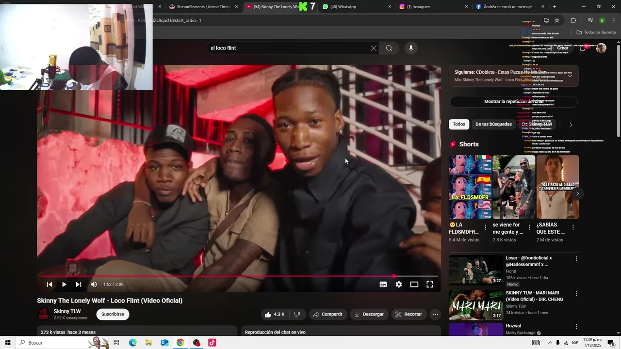Open options menu for Hozwal video

[x=576, y=327]
